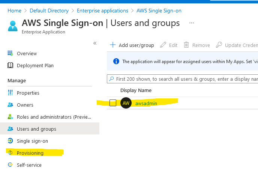Click the Deployment Plan book icon
This screenshot has height=169, width=258.
10,65
